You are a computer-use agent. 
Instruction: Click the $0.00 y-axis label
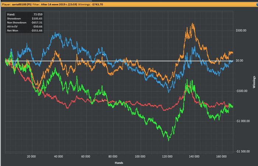(240, 61)
